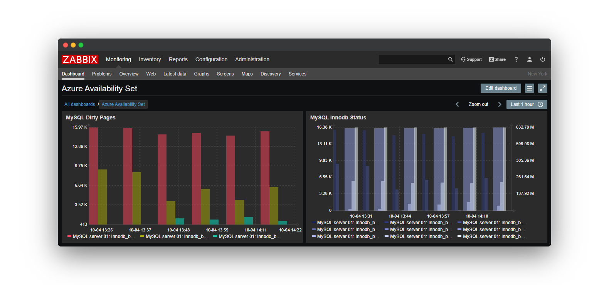Open the Share link
Image resolution: width=609 pixels, height=285 pixels.
(x=497, y=59)
